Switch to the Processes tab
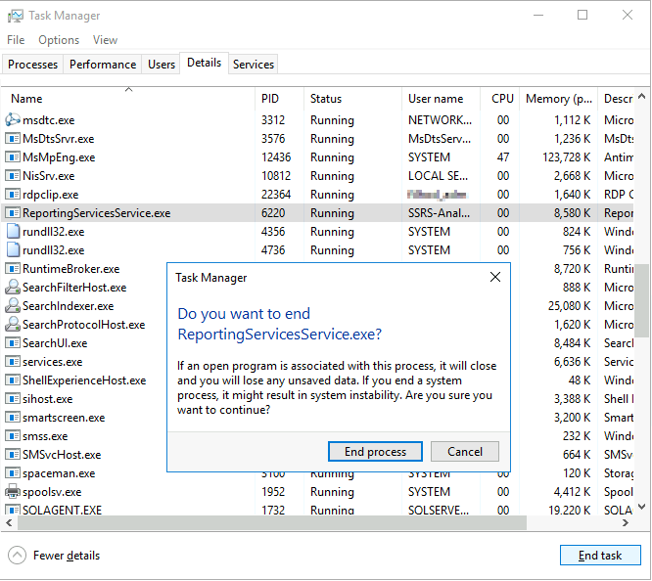Screen dimensions: 652x581 point(33,65)
